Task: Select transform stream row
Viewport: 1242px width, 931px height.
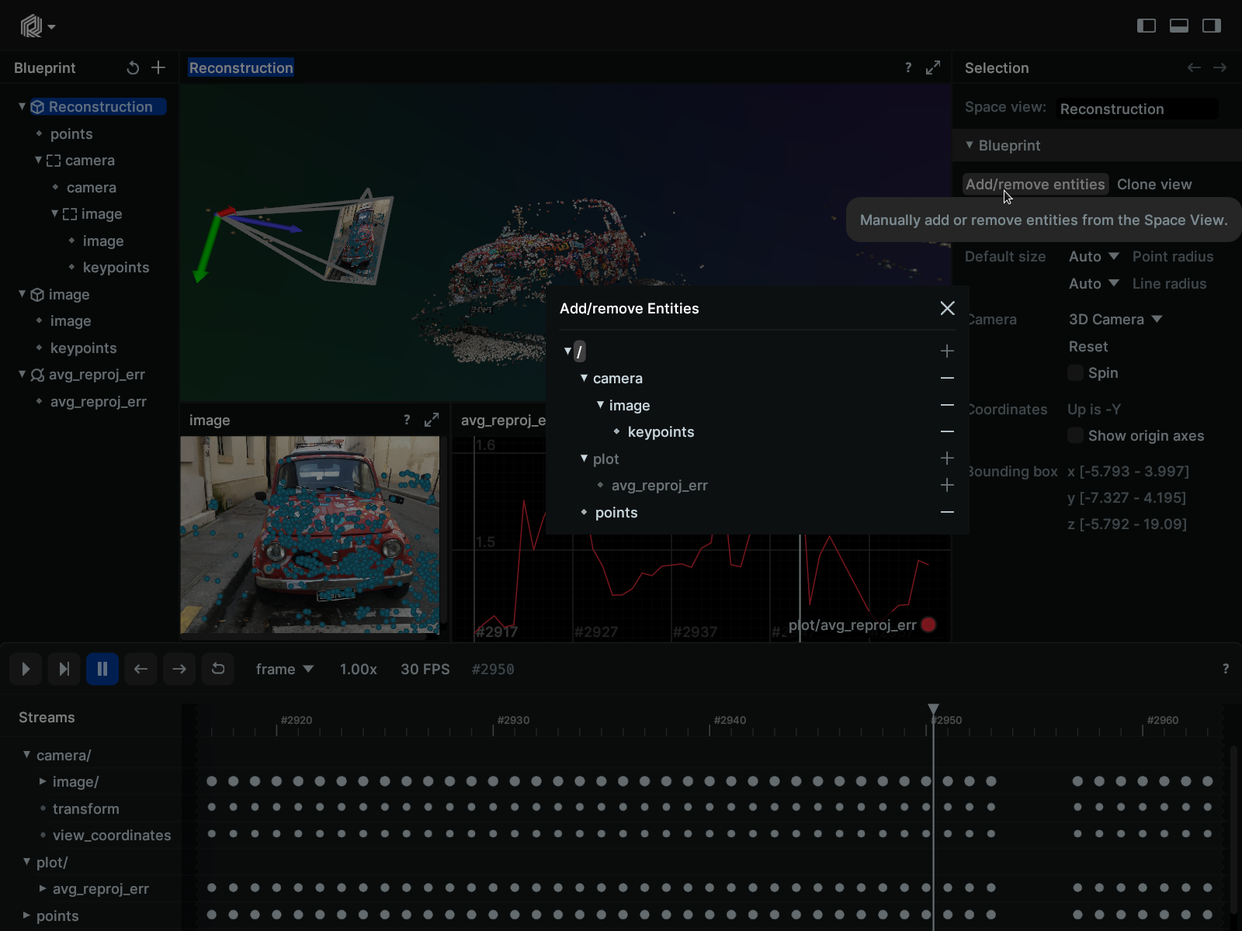Action: pyautogui.click(x=85, y=808)
